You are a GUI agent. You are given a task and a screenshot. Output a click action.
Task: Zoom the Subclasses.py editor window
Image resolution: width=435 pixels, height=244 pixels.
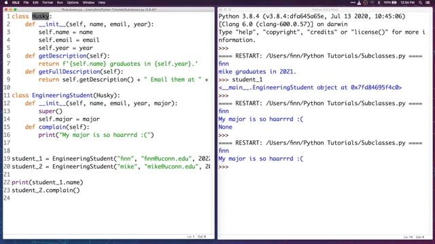(15, 9)
